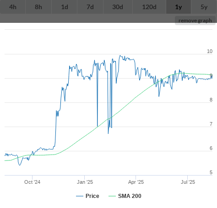Click the active 1y tab
This screenshot has width=217, height=208.
(179, 7)
